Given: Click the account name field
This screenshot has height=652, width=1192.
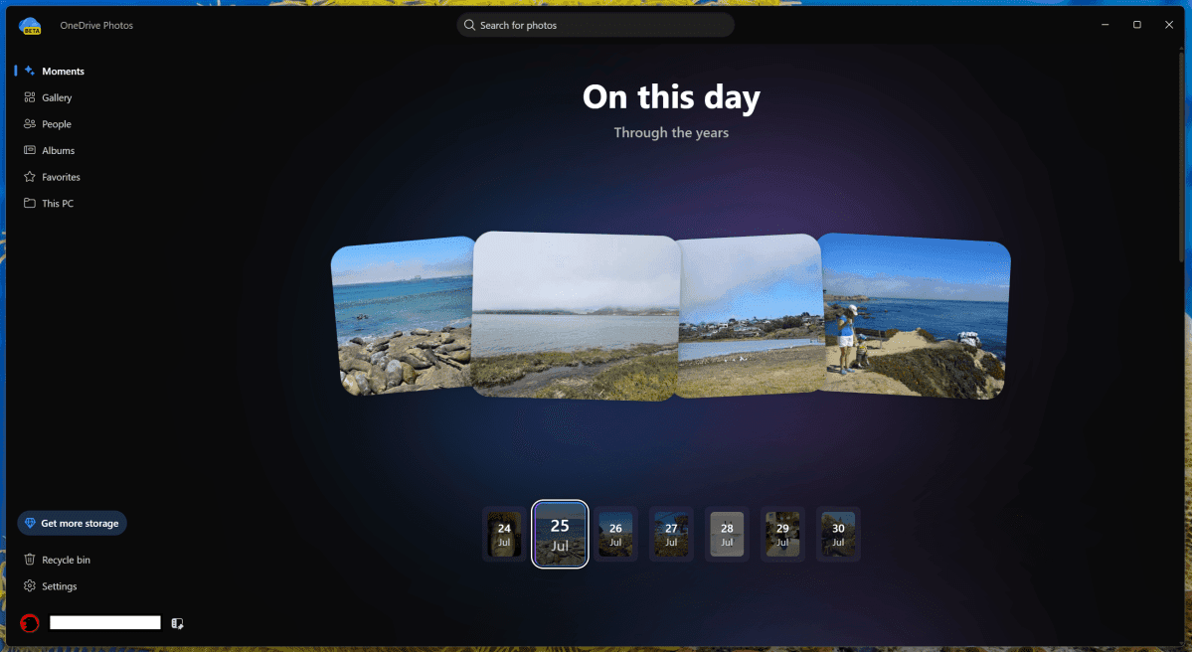Looking at the screenshot, I should coord(105,623).
